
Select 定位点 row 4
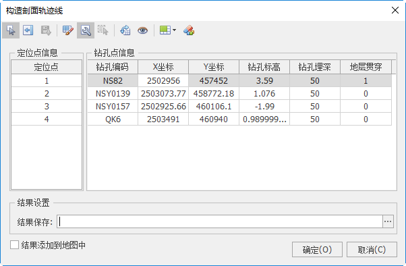point(47,119)
